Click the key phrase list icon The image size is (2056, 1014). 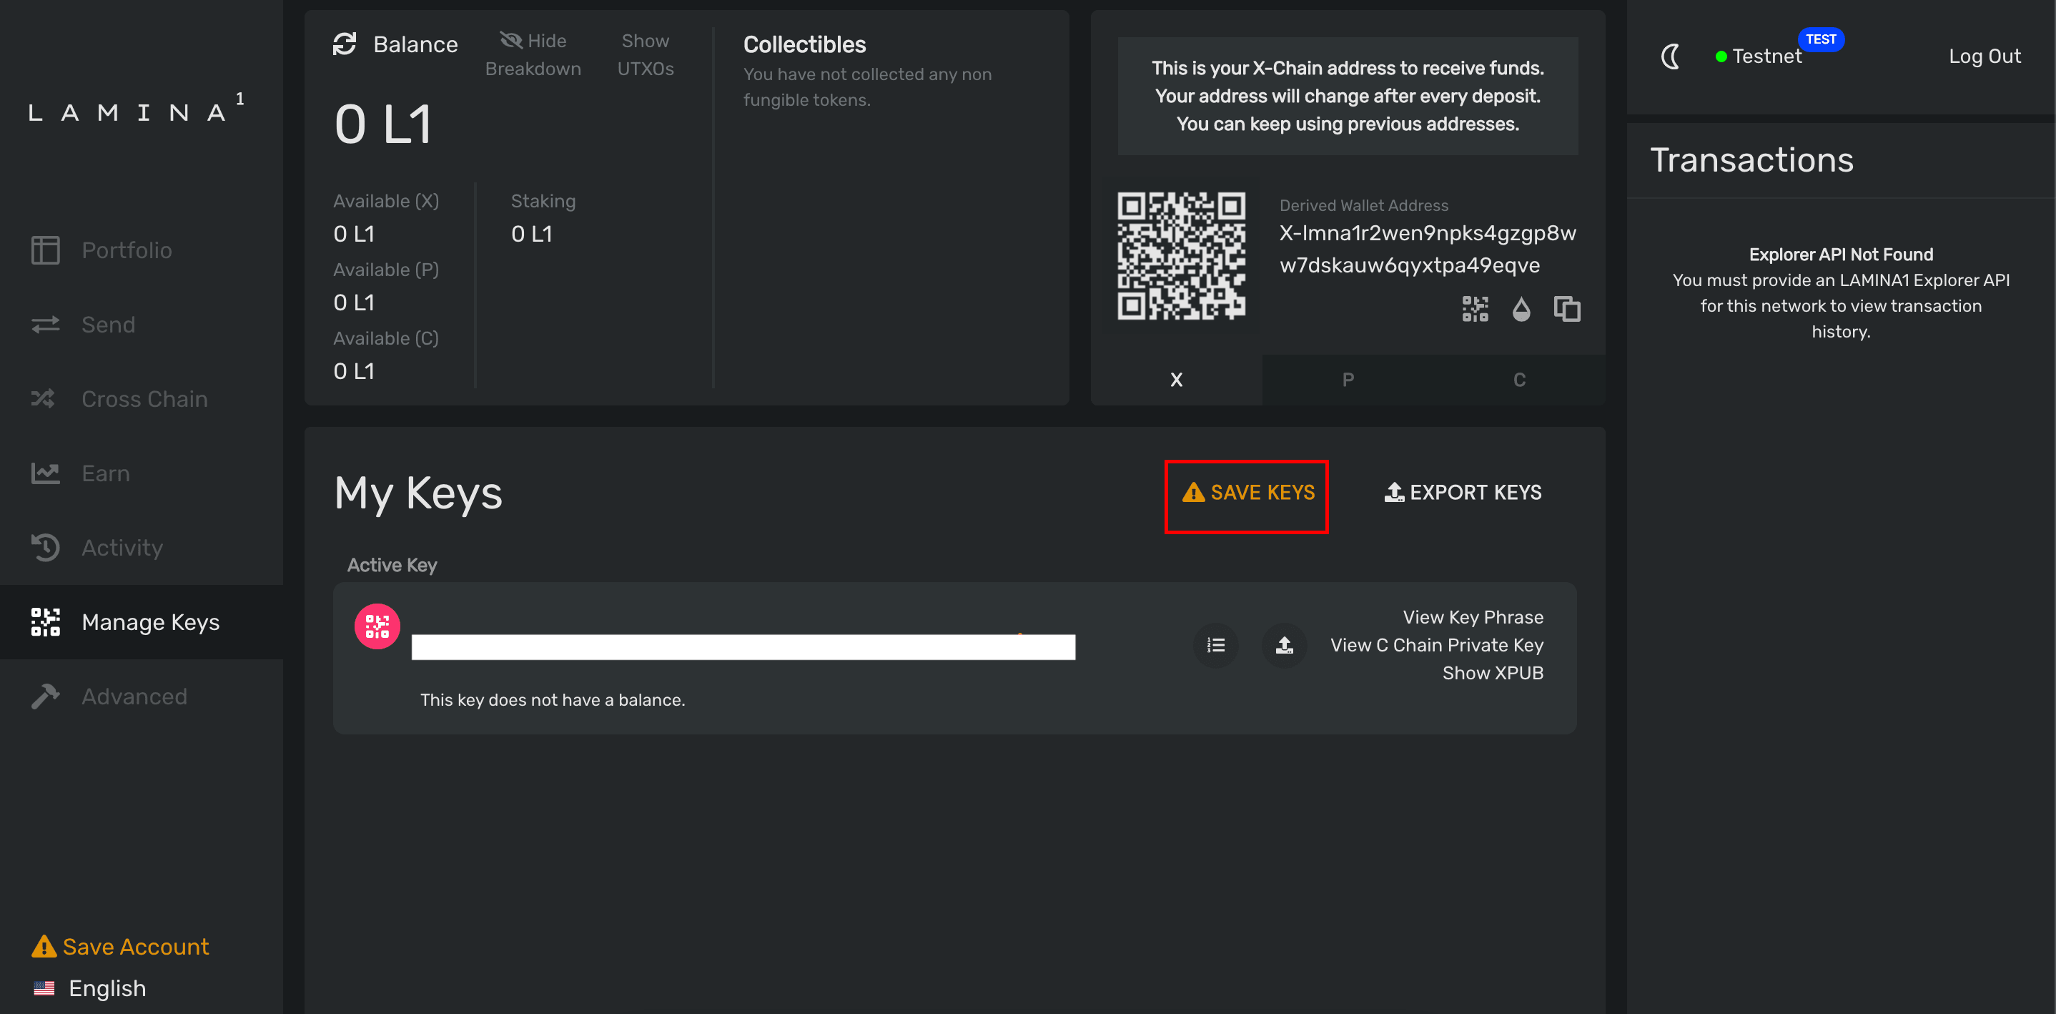click(x=1215, y=645)
